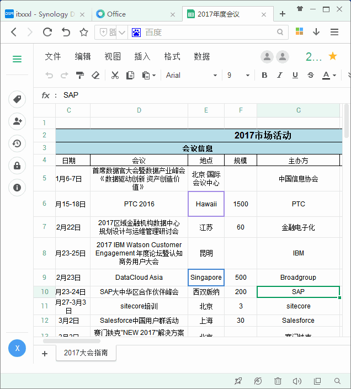Star this spreadsheet as favorite
Image resolution: width=351 pixels, height=389 pixels.
[333, 56]
